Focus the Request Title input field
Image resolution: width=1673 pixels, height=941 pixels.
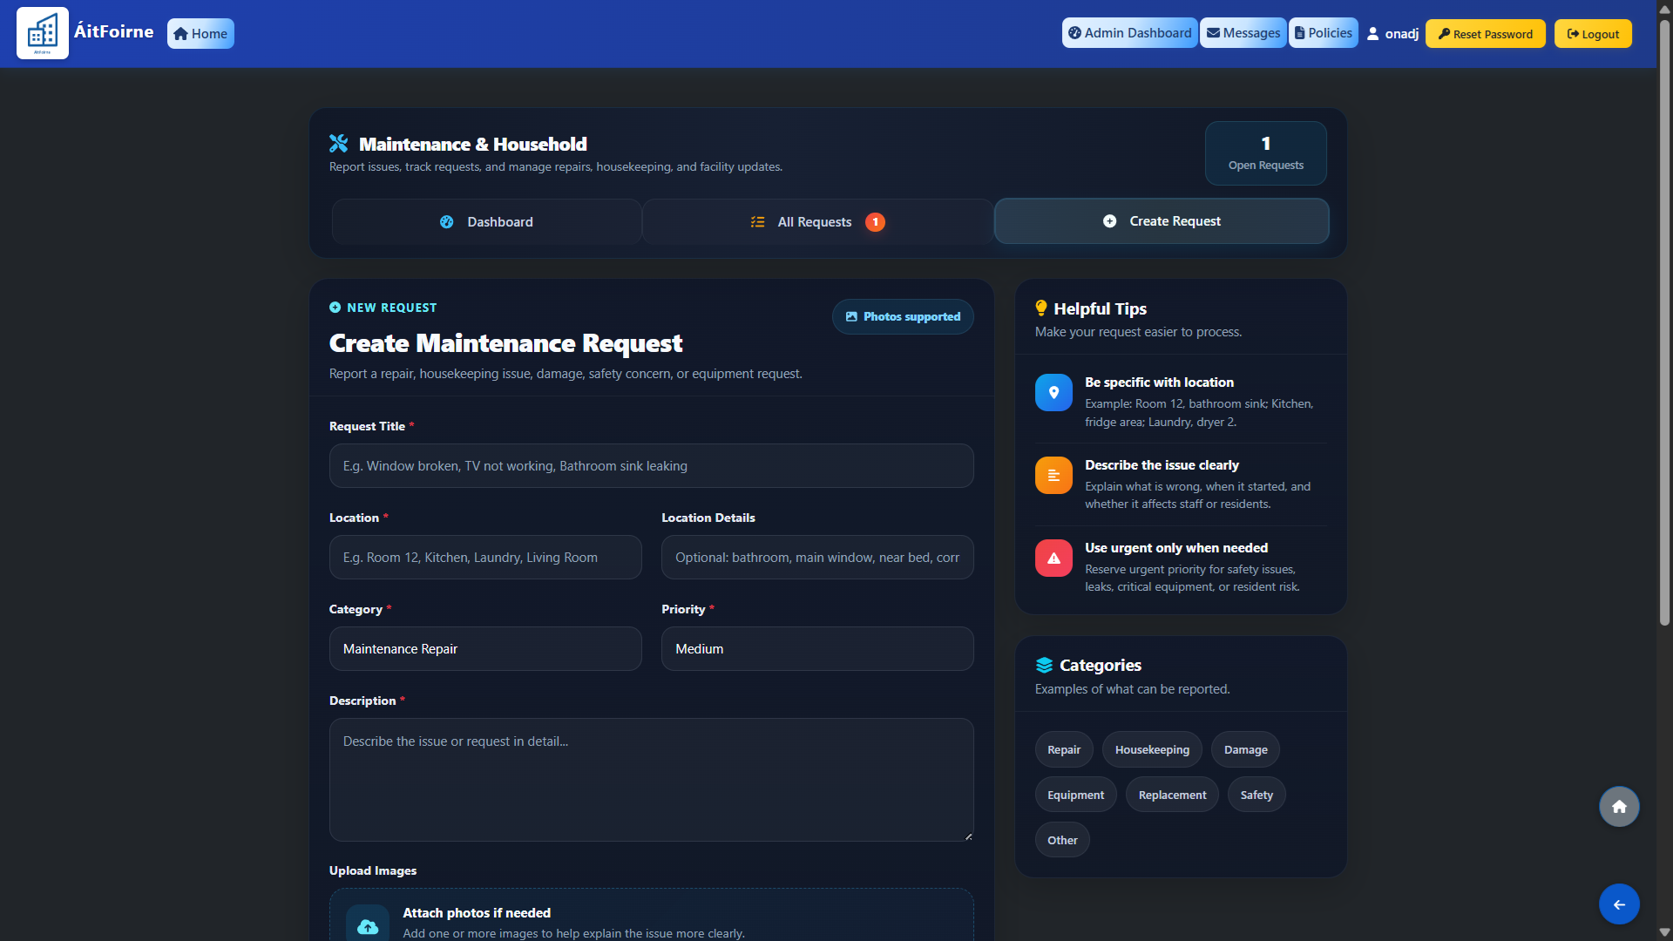point(651,466)
